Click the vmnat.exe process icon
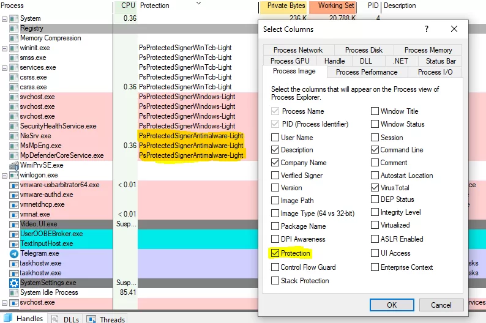 [13, 214]
